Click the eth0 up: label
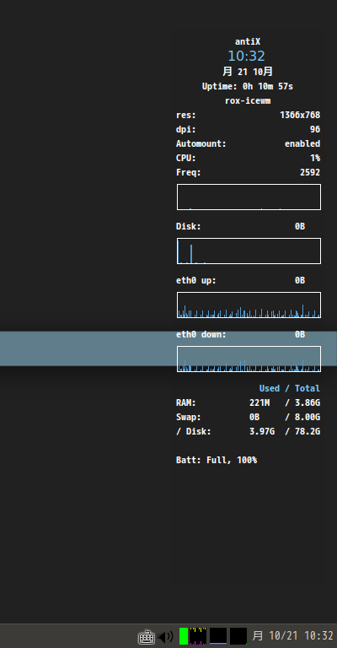The height and width of the screenshot is (648, 337). (196, 281)
